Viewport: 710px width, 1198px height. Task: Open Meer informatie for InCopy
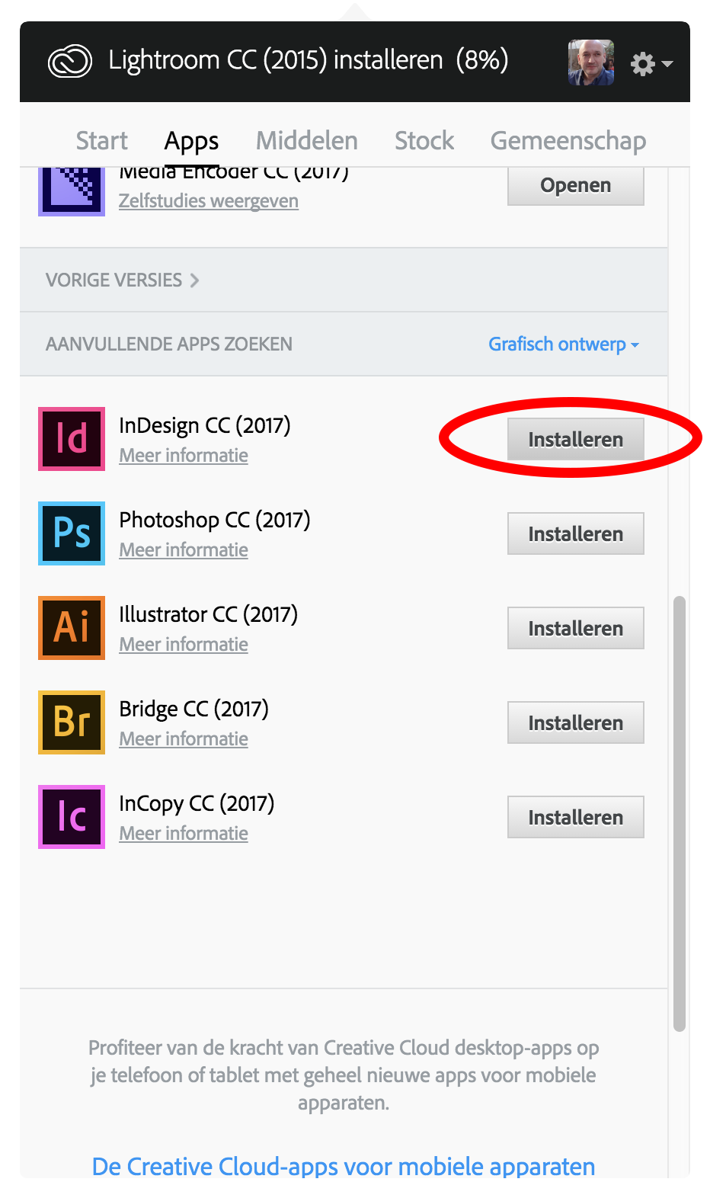coord(184,834)
